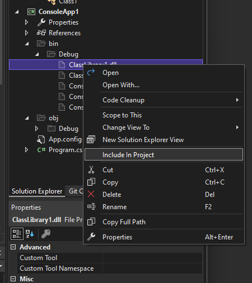Expand the Debug folder under obj
The image size is (252, 283).
tap(36, 129)
